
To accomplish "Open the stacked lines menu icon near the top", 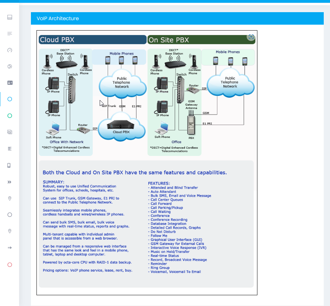I will [9, 33].
